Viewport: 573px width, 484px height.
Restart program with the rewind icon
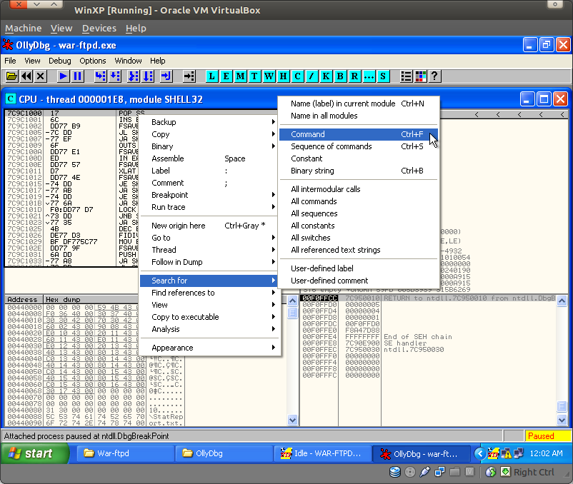[26, 76]
